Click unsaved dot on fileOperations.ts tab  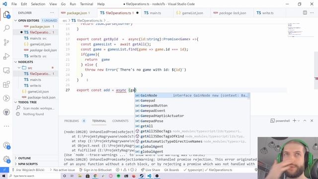pos(137,13)
